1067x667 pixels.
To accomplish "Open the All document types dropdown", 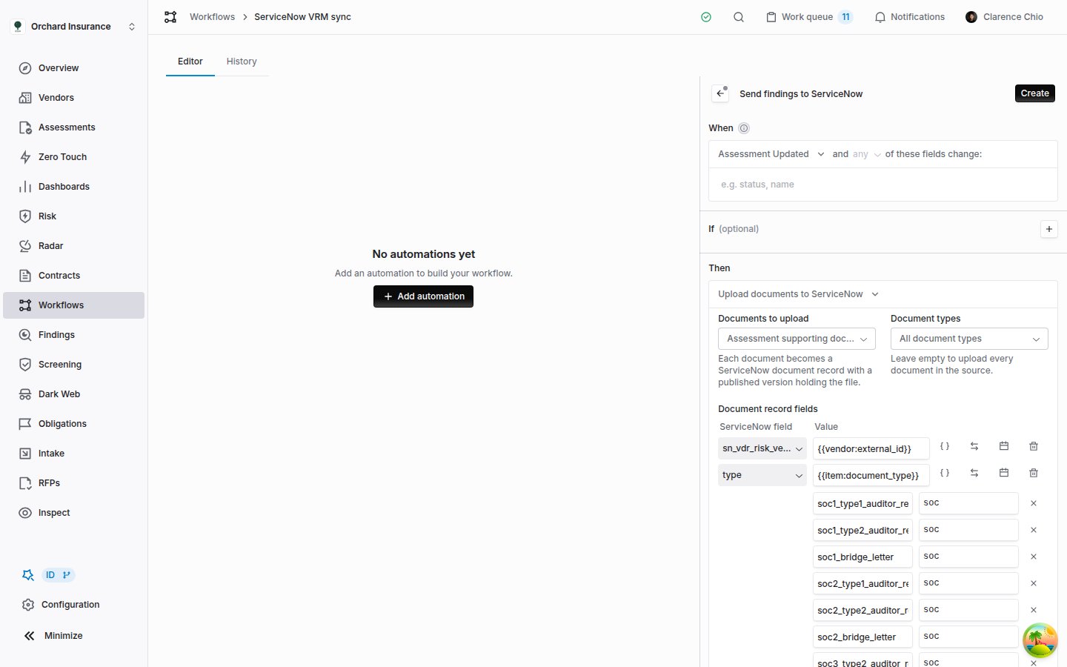I will click(x=969, y=339).
